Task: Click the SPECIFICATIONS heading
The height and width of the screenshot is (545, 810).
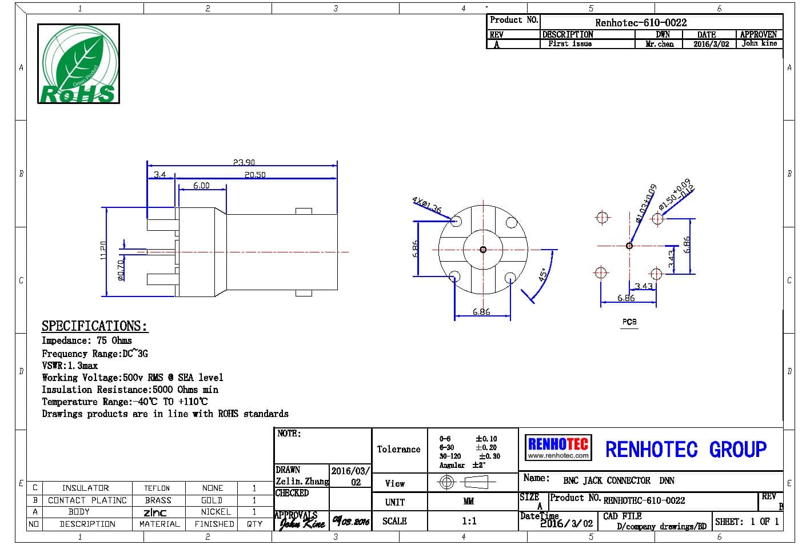Action: 94,326
